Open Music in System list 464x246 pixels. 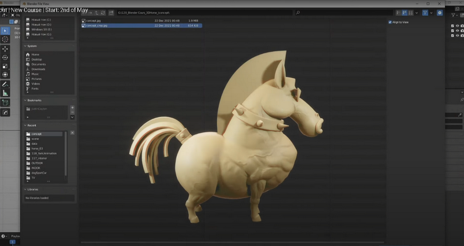point(35,74)
